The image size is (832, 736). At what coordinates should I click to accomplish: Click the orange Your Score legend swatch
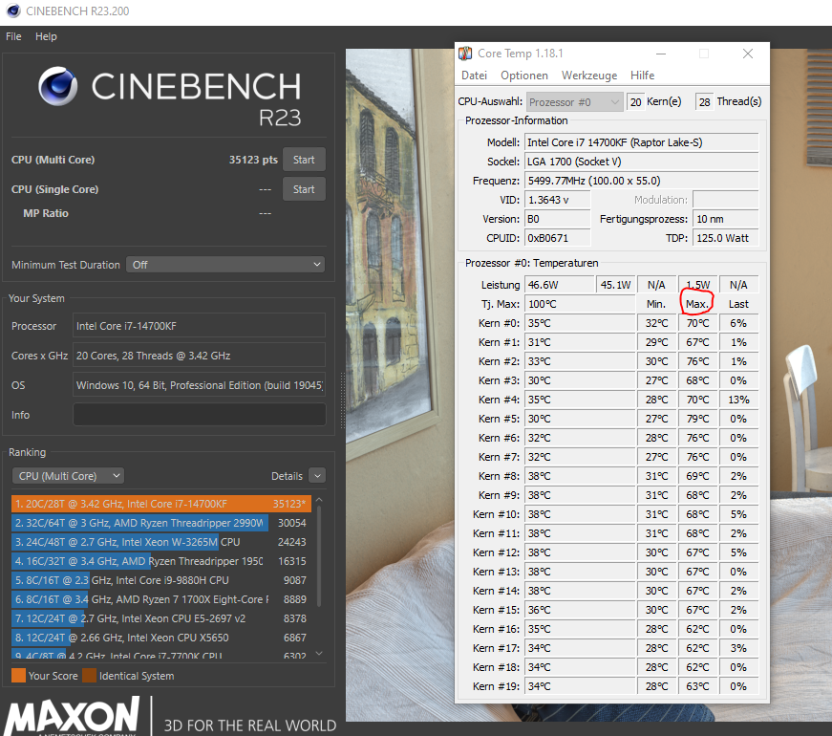18,676
